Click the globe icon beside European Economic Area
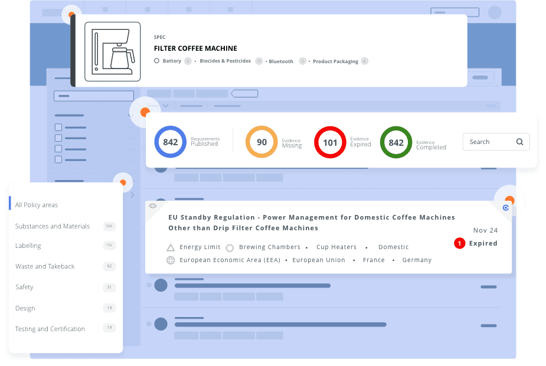 (x=171, y=260)
